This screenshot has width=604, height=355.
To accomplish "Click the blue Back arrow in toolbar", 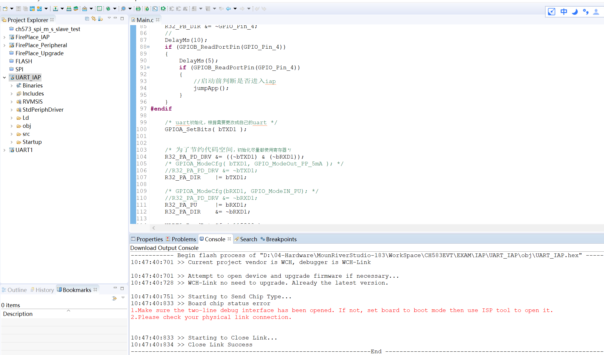I will tap(228, 9).
